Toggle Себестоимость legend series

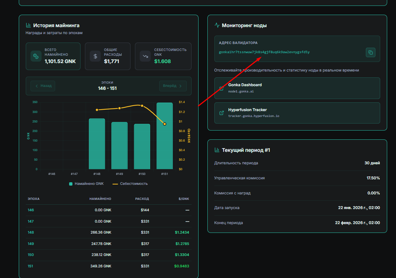[x=130, y=183]
